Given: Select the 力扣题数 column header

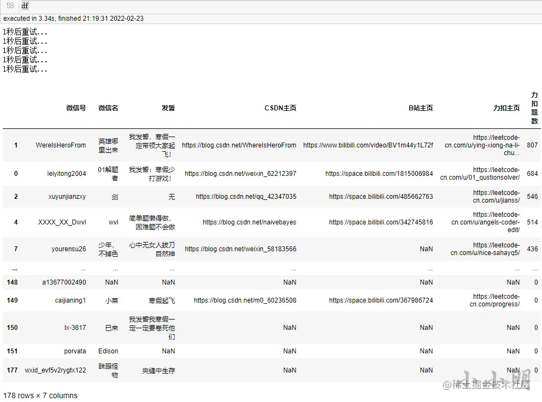Looking at the screenshot, I should [534, 108].
